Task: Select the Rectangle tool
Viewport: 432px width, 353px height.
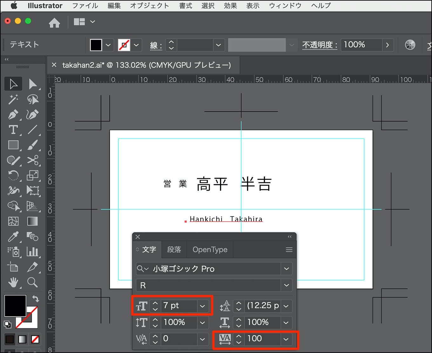Action: coord(13,145)
